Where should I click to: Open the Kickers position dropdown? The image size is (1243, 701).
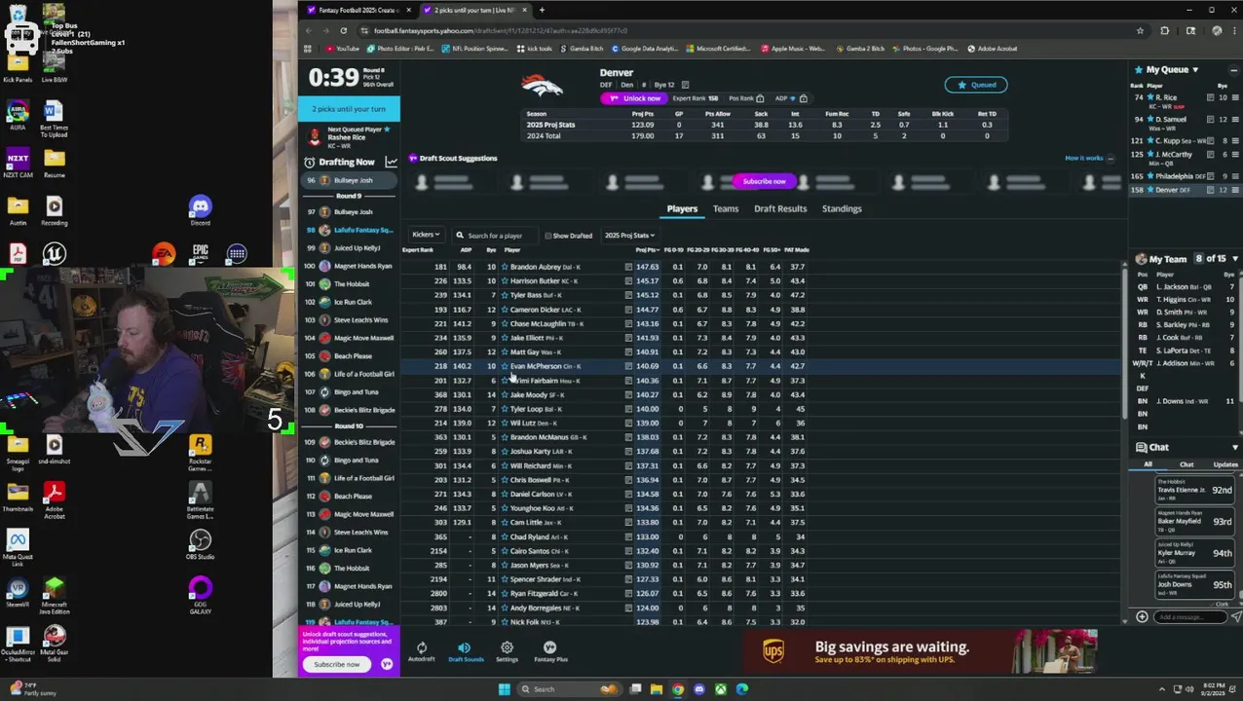point(426,235)
